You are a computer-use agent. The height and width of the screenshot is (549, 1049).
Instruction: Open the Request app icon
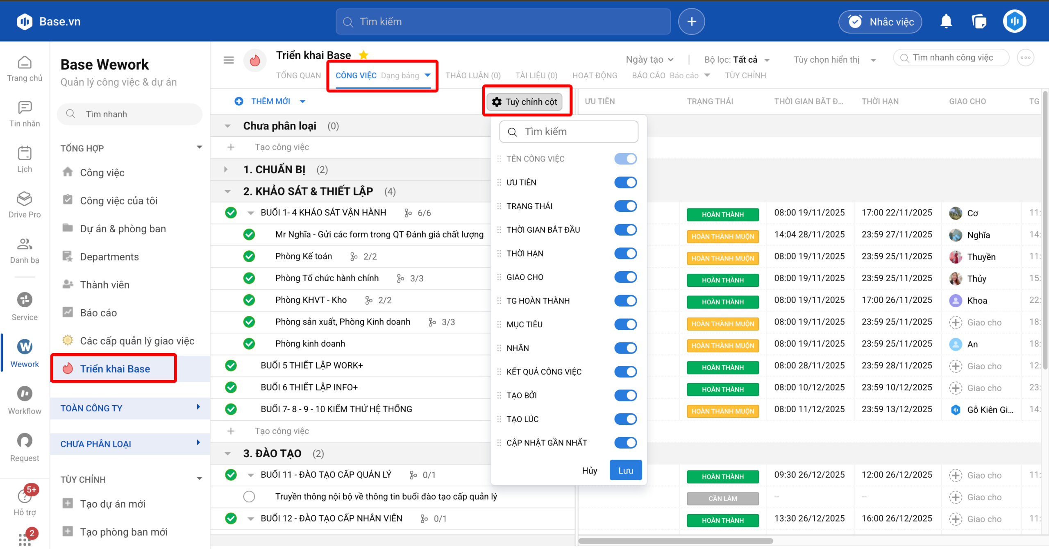point(25,441)
